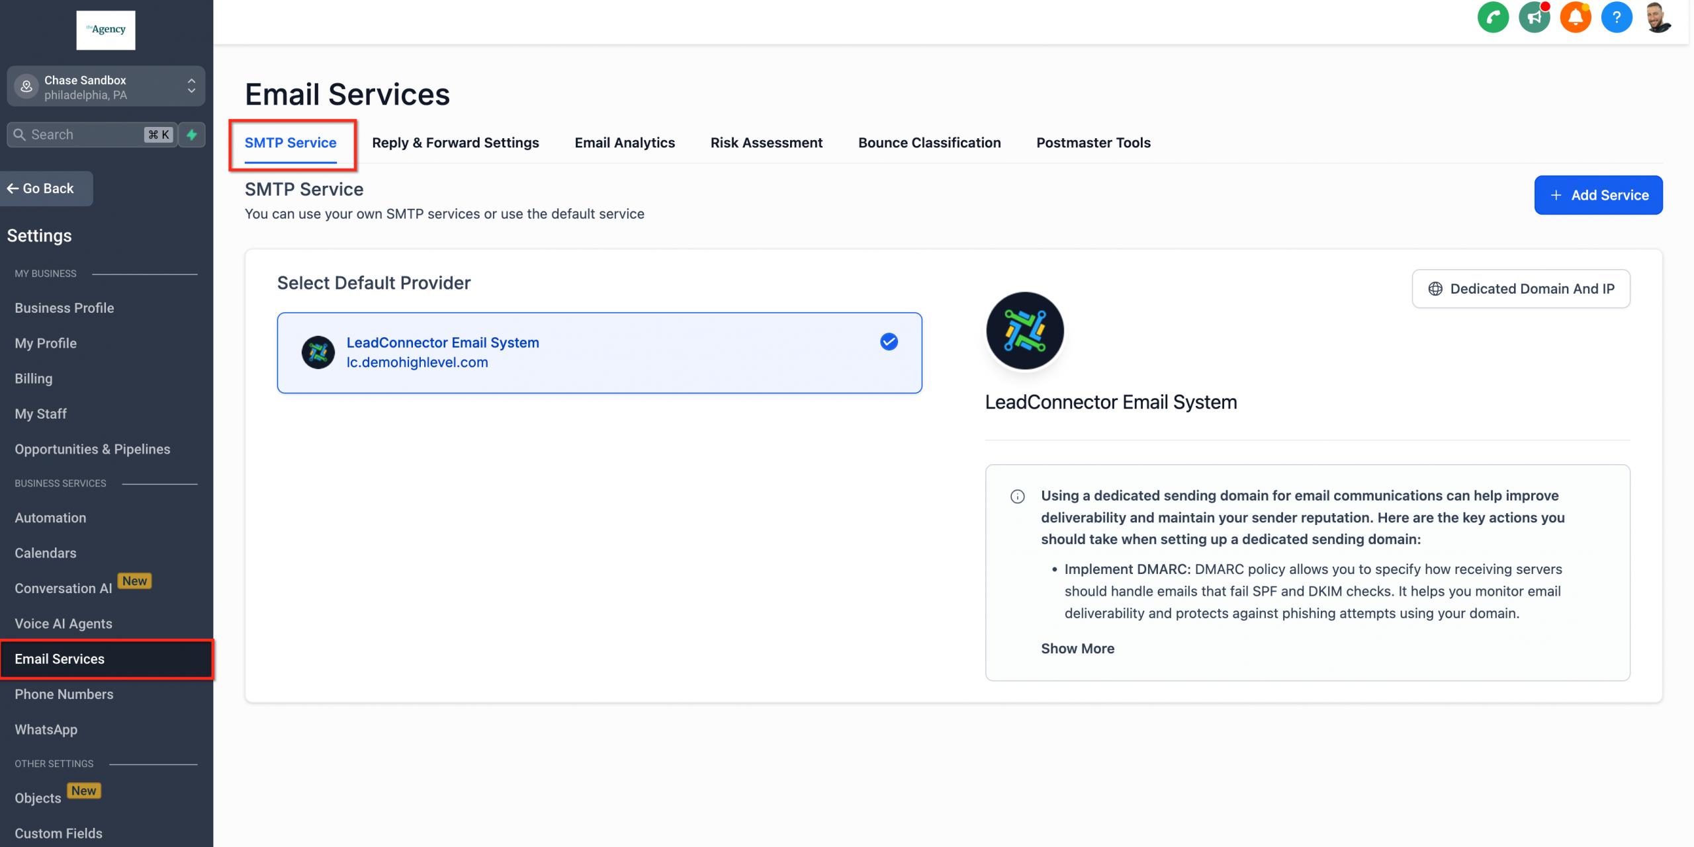Switch to the Bounce Classification tab
The image size is (1694, 847).
(929, 142)
